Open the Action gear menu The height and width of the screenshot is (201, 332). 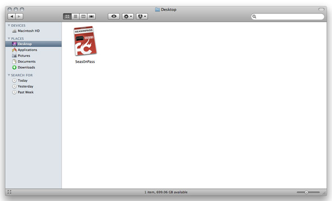tap(128, 17)
